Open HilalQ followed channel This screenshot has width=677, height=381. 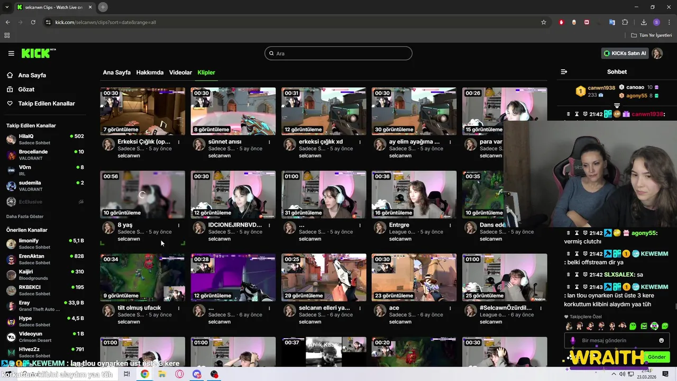pos(45,139)
